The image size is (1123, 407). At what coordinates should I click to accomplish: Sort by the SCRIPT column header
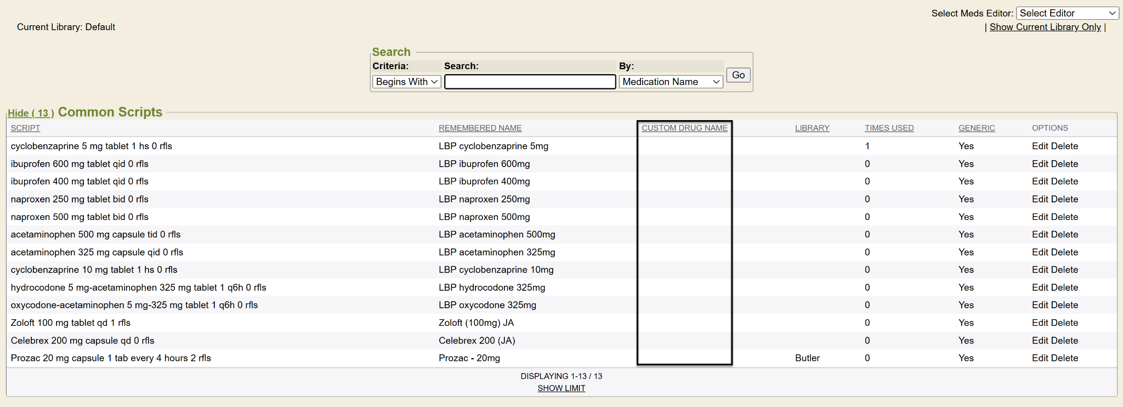click(25, 128)
